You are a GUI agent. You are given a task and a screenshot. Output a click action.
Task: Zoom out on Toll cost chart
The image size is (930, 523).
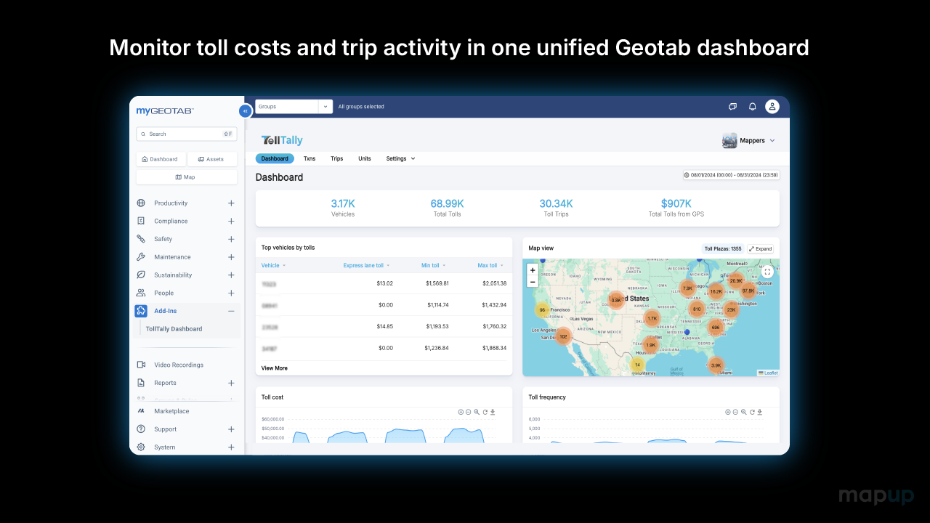pyautogui.click(x=469, y=412)
